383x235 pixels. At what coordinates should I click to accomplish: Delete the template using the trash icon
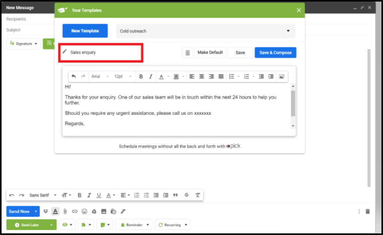(187, 53)
